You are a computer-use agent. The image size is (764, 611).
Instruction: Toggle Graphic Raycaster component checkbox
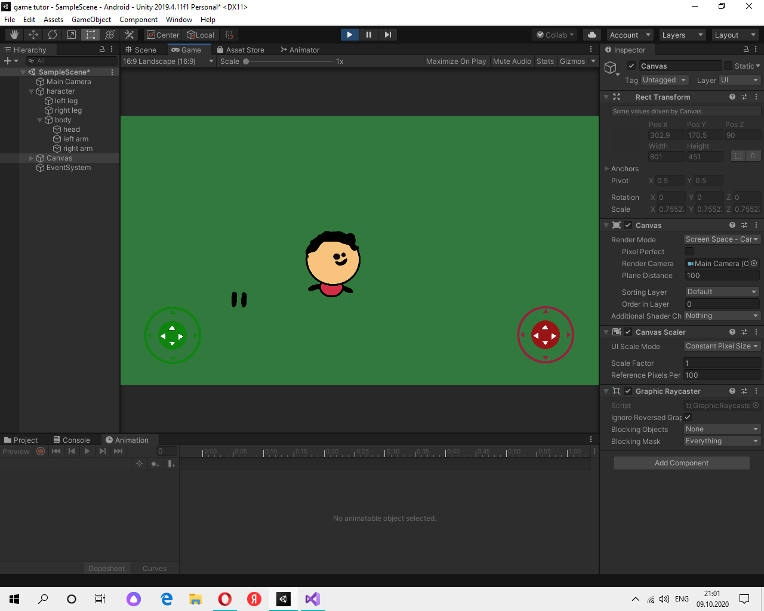tap(628, 391)
